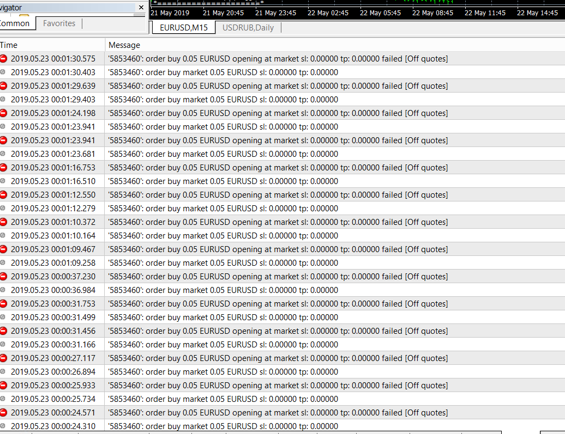Click the 21 May 20:45 chart time label

[x=223, y=13]
